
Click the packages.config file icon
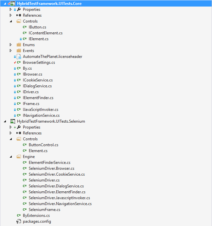19,221
